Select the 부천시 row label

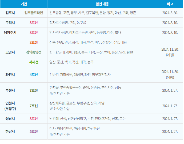10,90
